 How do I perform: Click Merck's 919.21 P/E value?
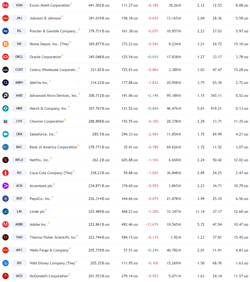(x=216, y=108)
